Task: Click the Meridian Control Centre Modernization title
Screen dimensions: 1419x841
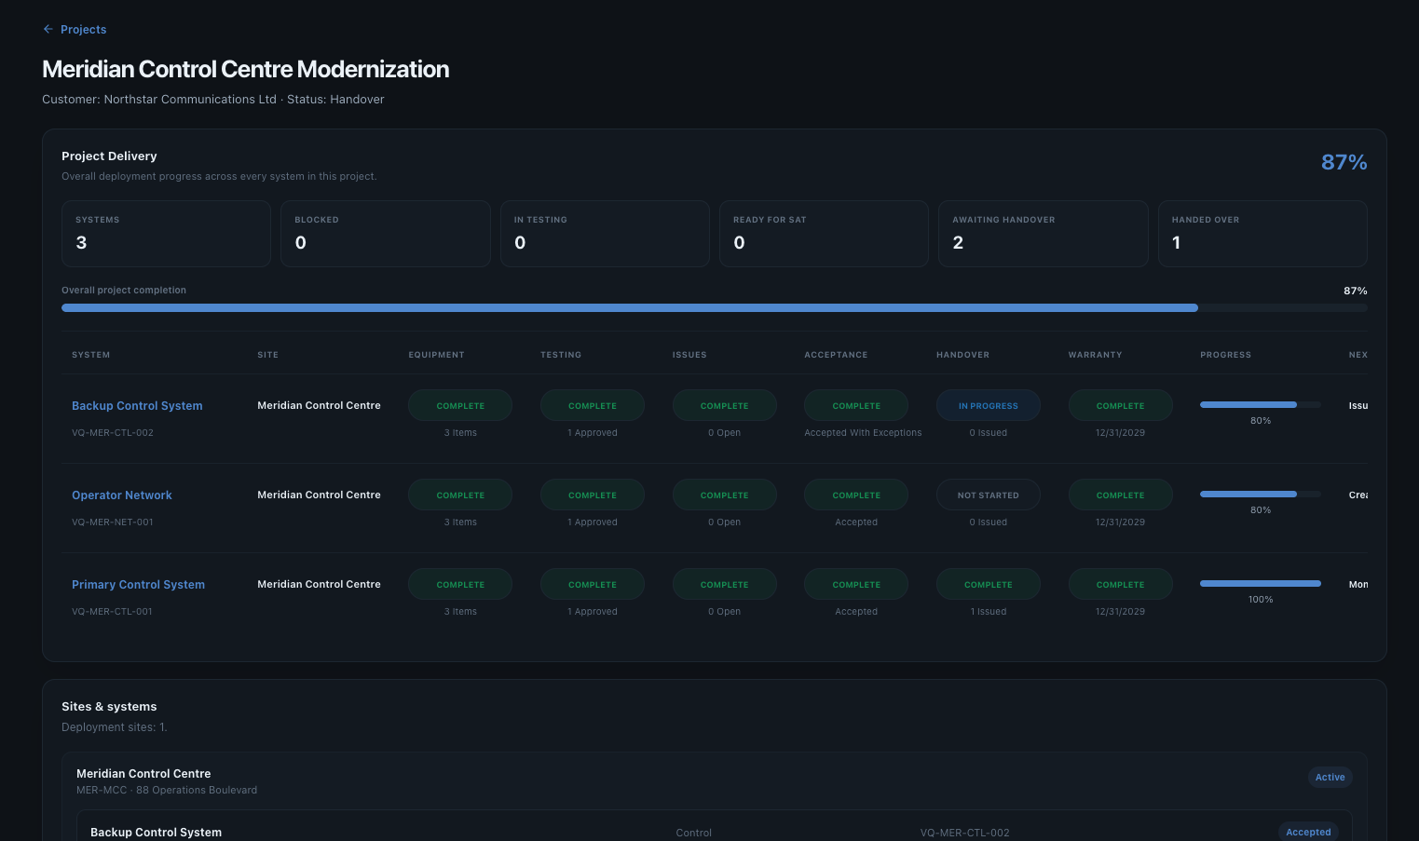Action: [x=246, y=70]
